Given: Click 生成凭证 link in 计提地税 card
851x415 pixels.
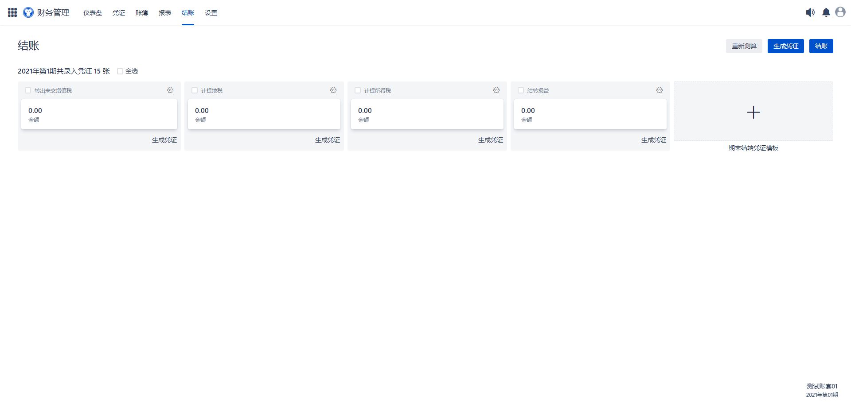Looking at the screenshot, I should (328, 140).
